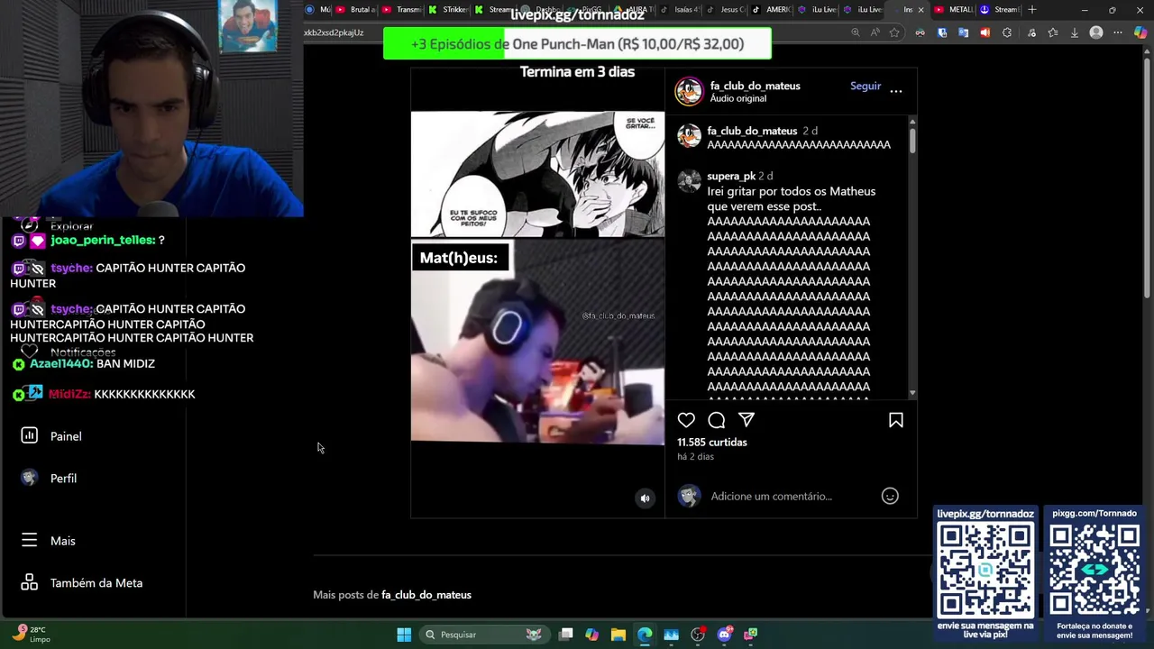Open comments with the speech bubble icon
The image size is (1154, 649).
coord(717,420)
